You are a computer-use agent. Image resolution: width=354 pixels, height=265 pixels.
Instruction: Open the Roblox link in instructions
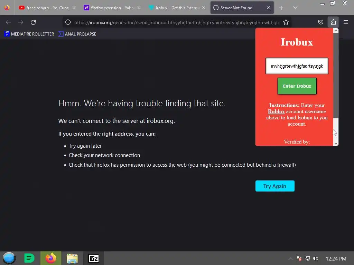[276, 111]
